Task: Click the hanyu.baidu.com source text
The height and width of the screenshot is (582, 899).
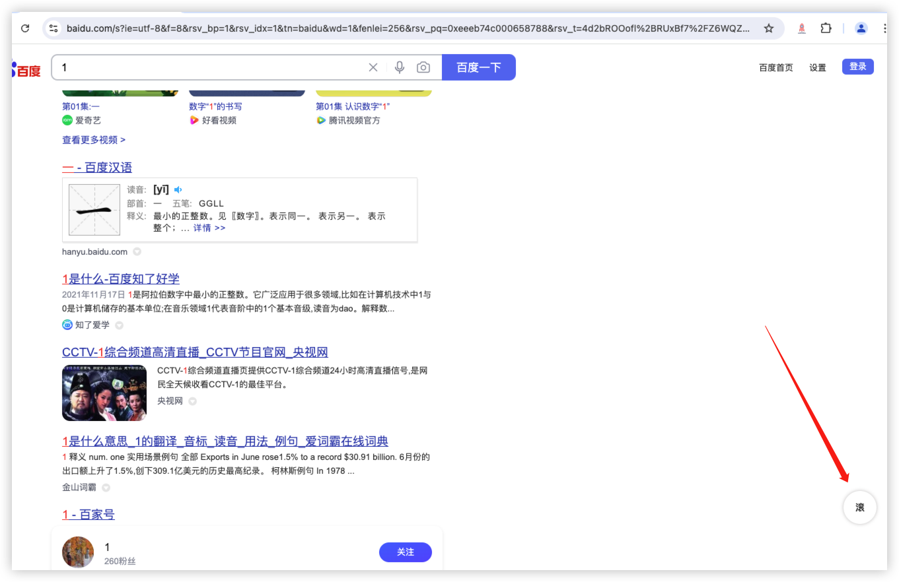Action: (94, 251)
